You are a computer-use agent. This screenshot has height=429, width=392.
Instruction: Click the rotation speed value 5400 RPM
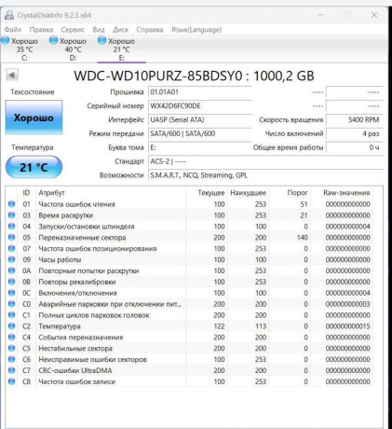click(354, 119)
